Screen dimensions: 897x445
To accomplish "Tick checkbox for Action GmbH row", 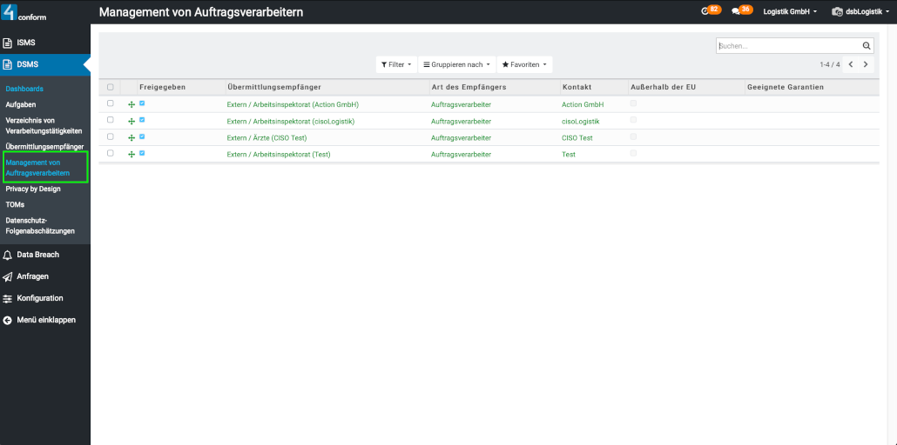I will [111, 103].
